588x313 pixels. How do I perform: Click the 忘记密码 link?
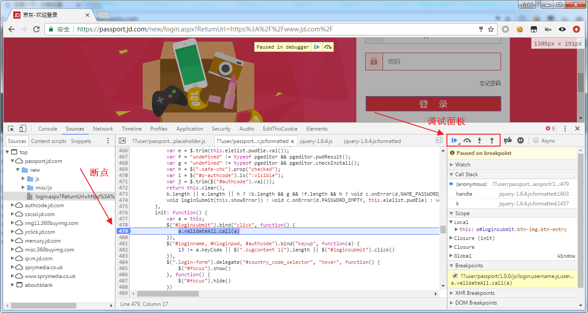(490, 83)
